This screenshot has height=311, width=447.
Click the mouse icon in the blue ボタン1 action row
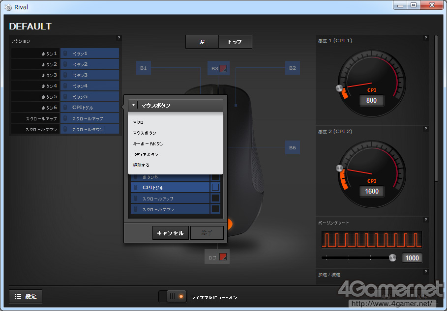(65, 53)
